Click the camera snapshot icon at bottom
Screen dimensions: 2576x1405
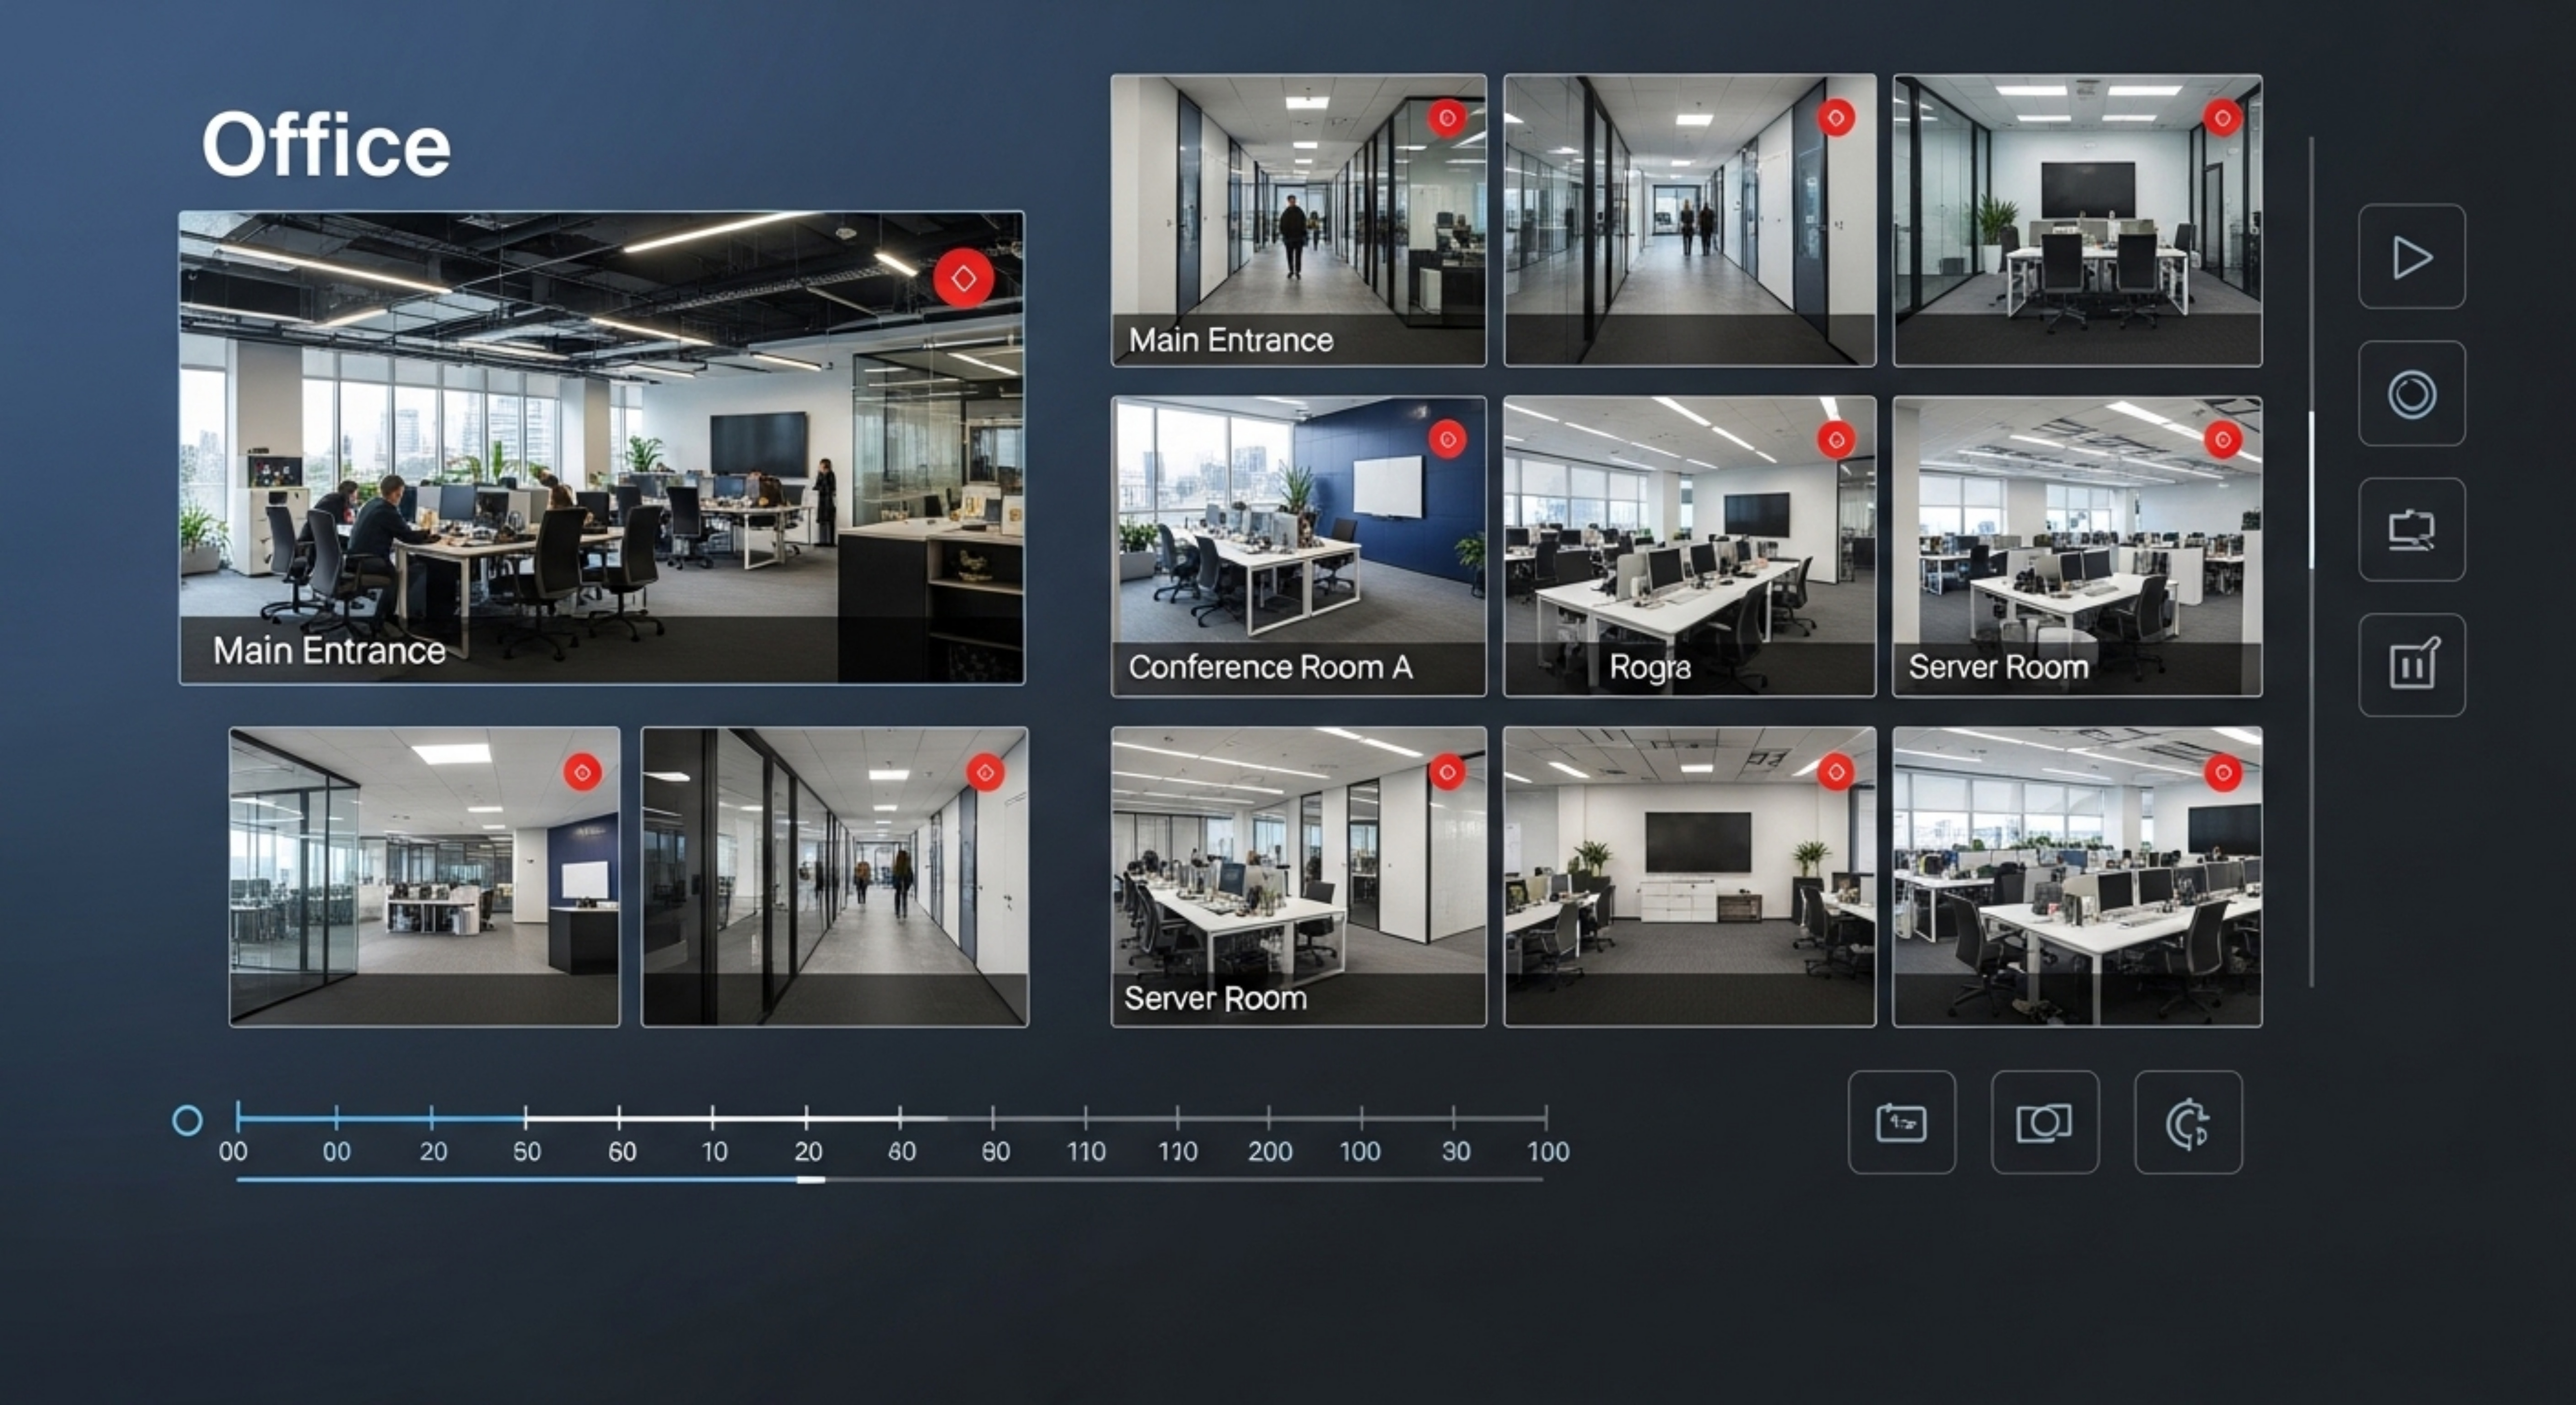click(2044, 1122)
